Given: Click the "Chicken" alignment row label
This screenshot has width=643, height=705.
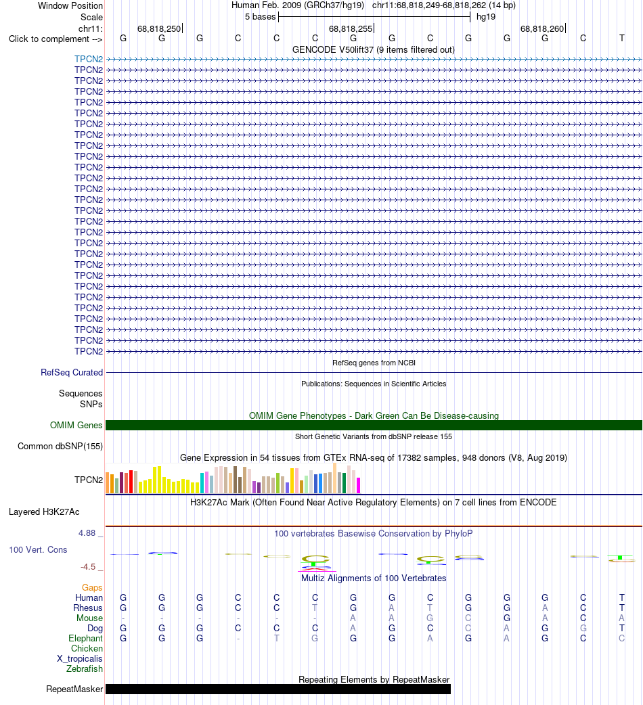Looking at the screenshot, I should coord(87,648).
